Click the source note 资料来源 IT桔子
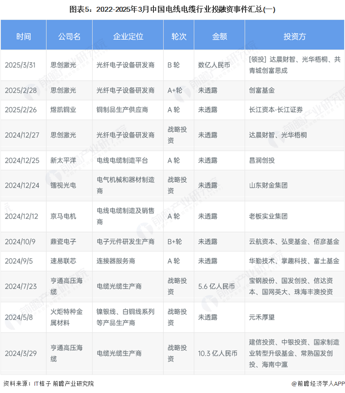Image resolution: width=345 pixels, height=393 pixels. pyautogui.click(x=49, y=384)
